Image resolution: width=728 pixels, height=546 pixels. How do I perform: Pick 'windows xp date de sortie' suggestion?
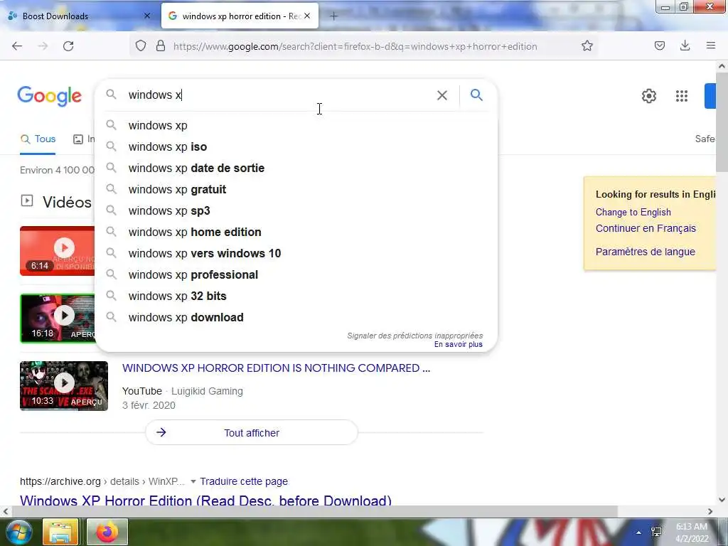297,168
